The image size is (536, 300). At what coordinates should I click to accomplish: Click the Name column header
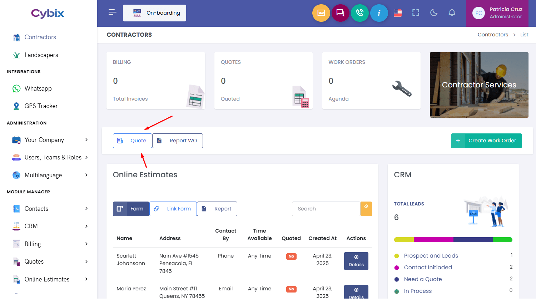[124, 238]
